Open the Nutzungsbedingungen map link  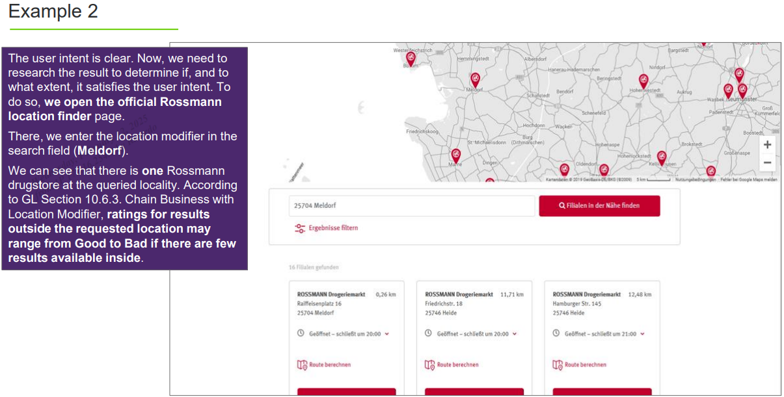point(694,179)
